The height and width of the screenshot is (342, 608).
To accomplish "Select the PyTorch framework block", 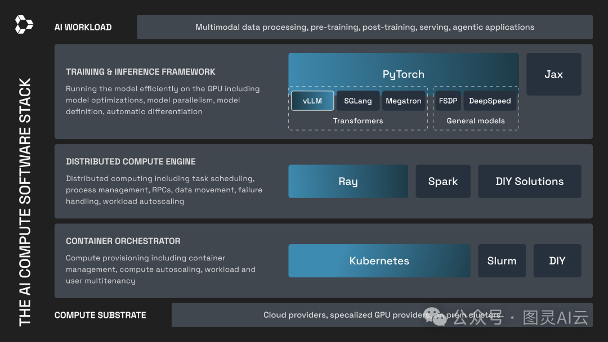I will (403, 74).
